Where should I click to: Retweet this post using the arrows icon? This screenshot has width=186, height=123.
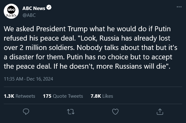[x=71, y=112]
